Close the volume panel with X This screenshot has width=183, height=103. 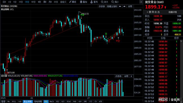pyautogui.click(x=131, y=76)
